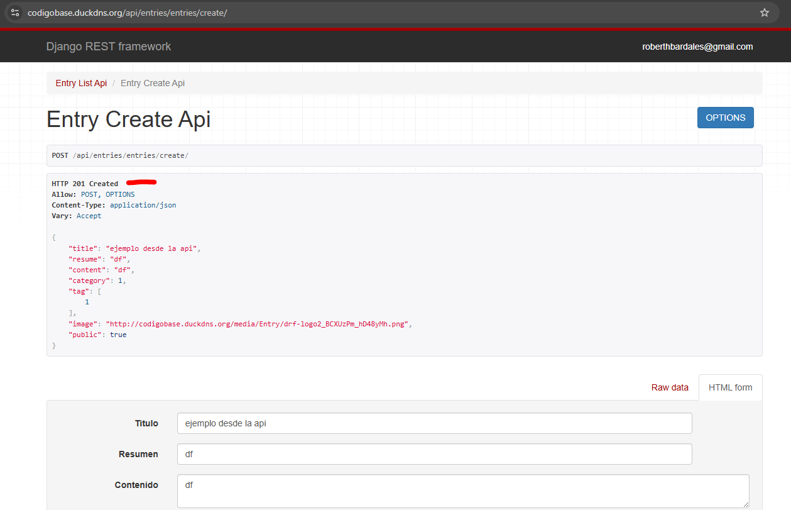Viewport: 791px width, 510px height.
Task: Focus the browser URL address field
Action: point(377,13)
